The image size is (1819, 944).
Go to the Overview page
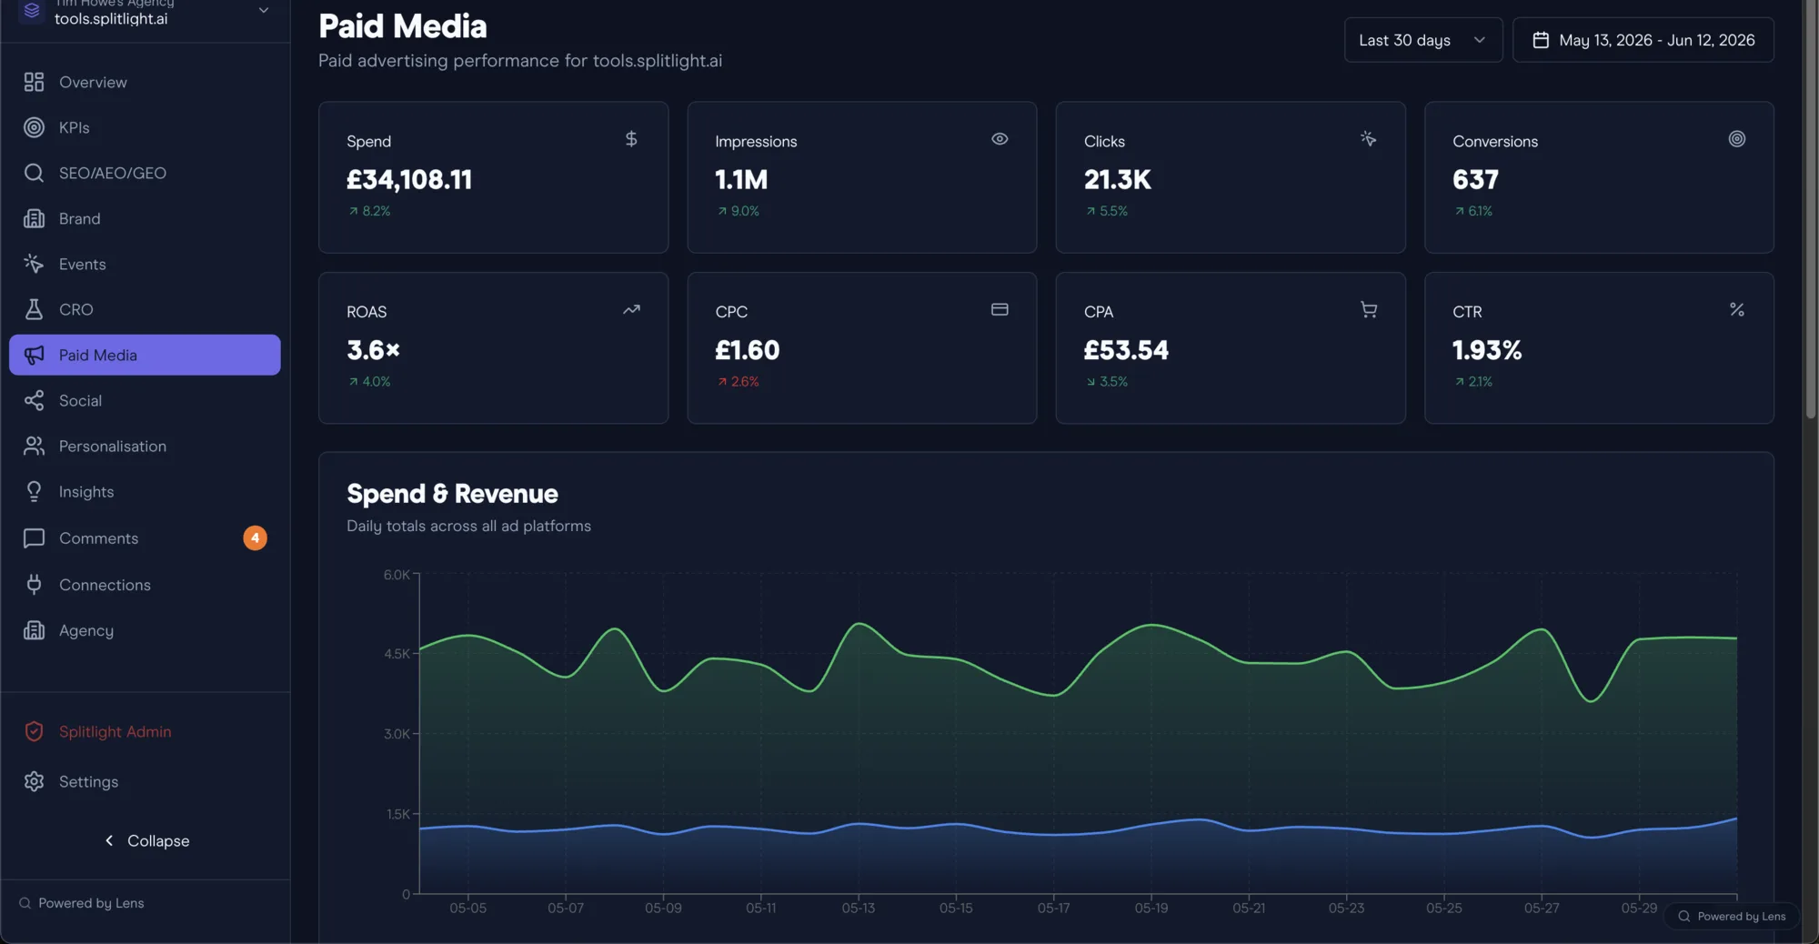pos(145,82)
